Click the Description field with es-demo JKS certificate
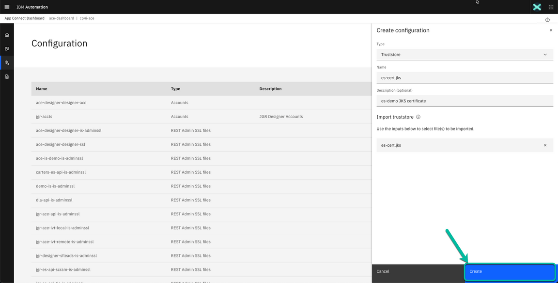This screenshot has height=283, width=558. pyautogui.click(x=465, y=100)
